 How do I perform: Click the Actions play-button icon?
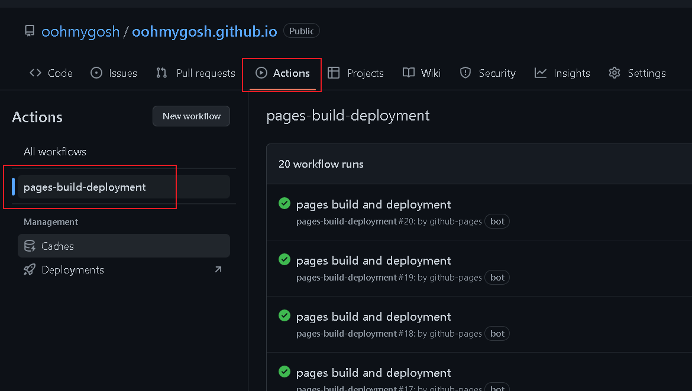point(260,73)
